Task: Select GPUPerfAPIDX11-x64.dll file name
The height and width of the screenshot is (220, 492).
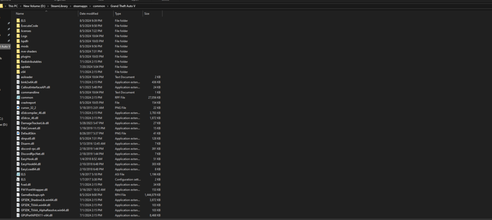Action: (37, 215)
